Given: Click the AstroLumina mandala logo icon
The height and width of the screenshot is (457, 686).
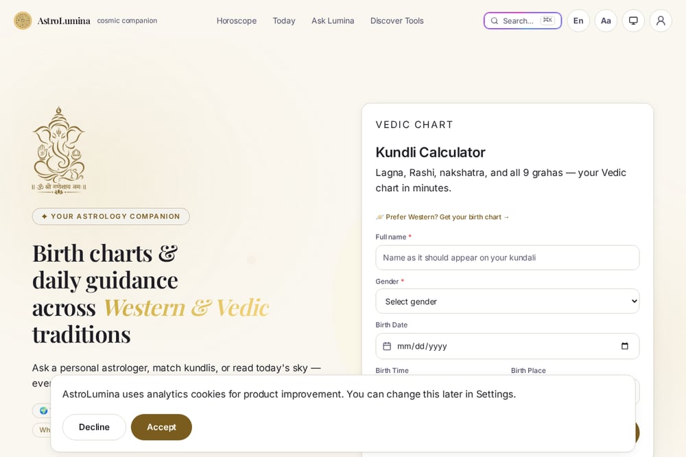Looking at the screenshot, I should 23,21.
